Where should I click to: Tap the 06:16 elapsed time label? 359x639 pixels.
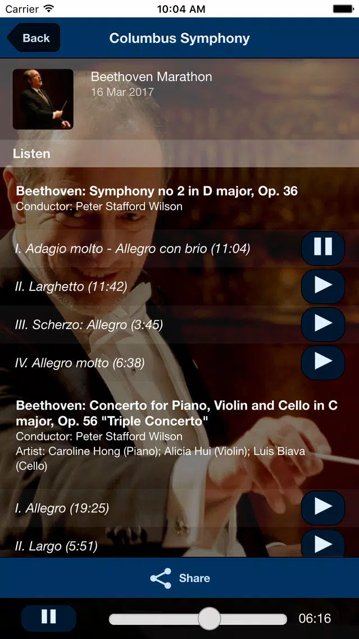(x=315, y=619)
